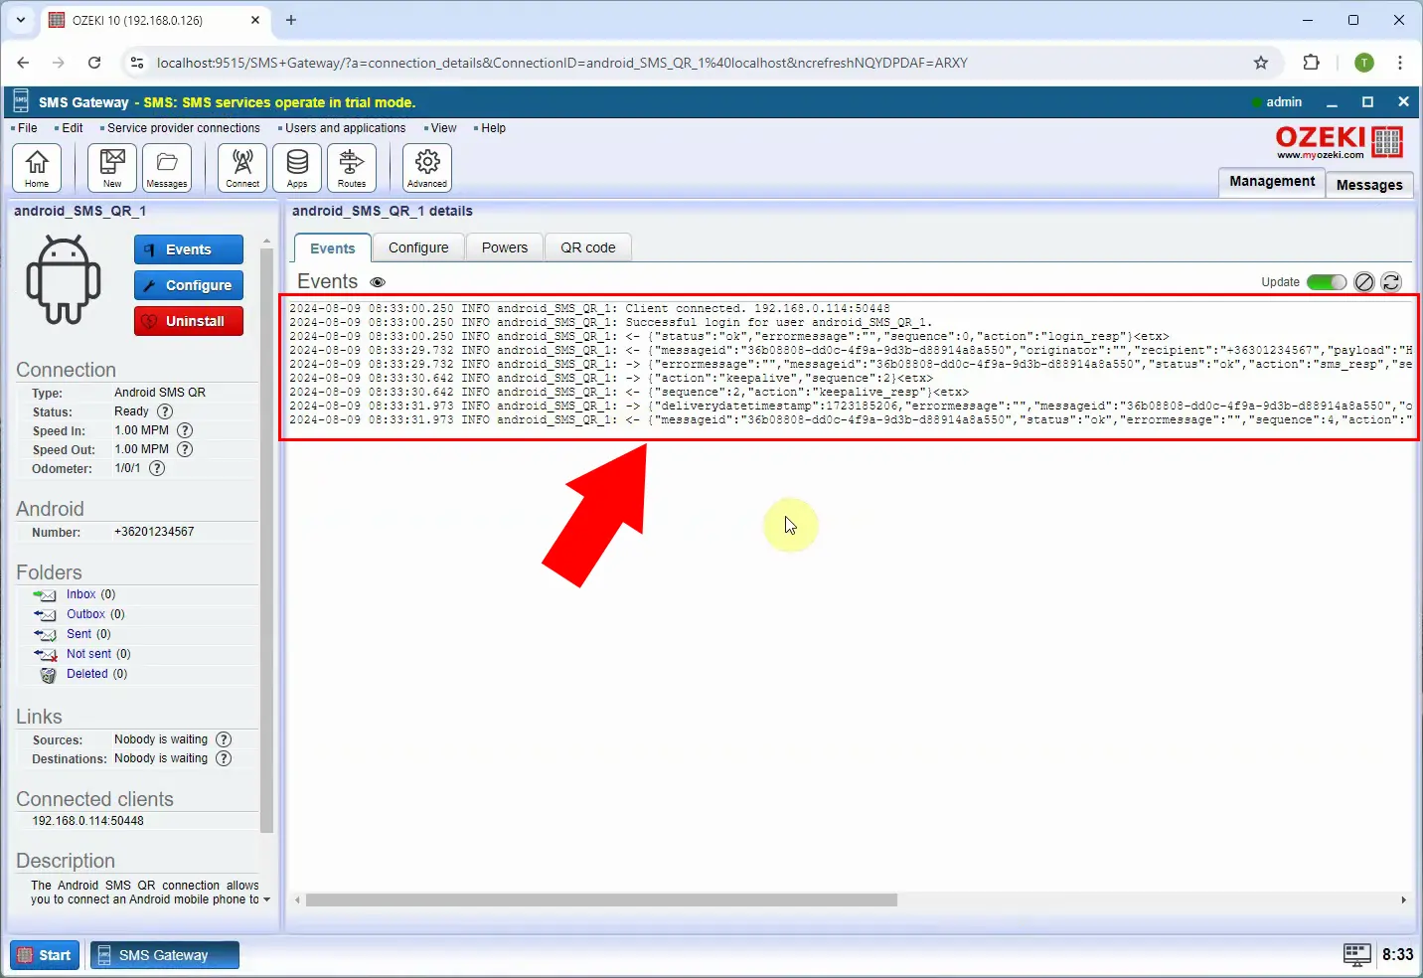The width and height of the screenshot is (1423, 978).
Task: Open a new browser tab
Action: tap(291, 20)
